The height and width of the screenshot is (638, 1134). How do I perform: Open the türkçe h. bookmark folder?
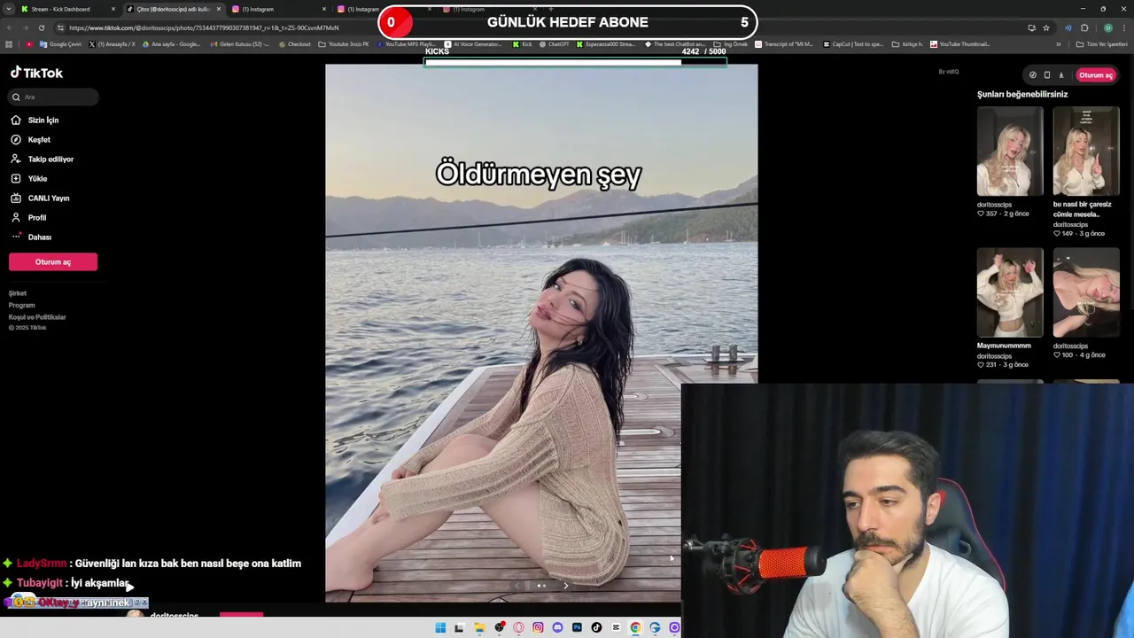pos(907,44)
